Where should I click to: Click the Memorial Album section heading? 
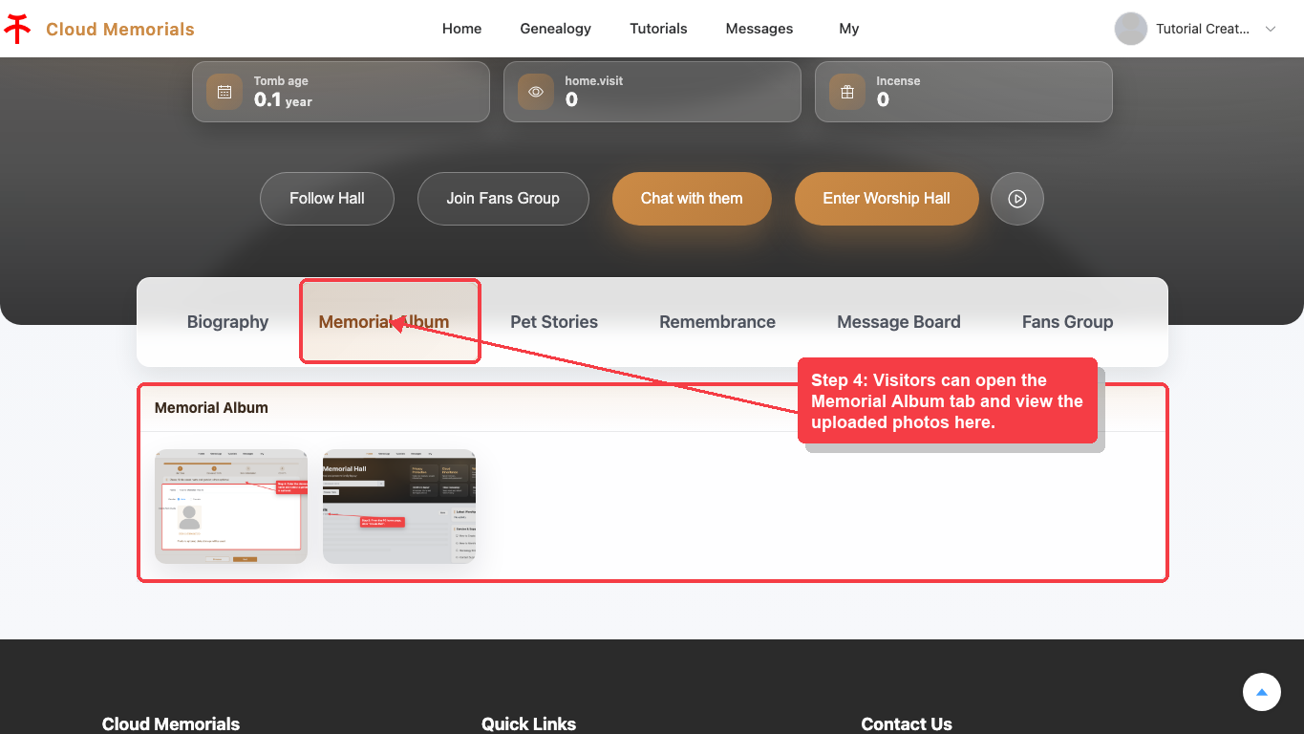click(x=211, y=407)
